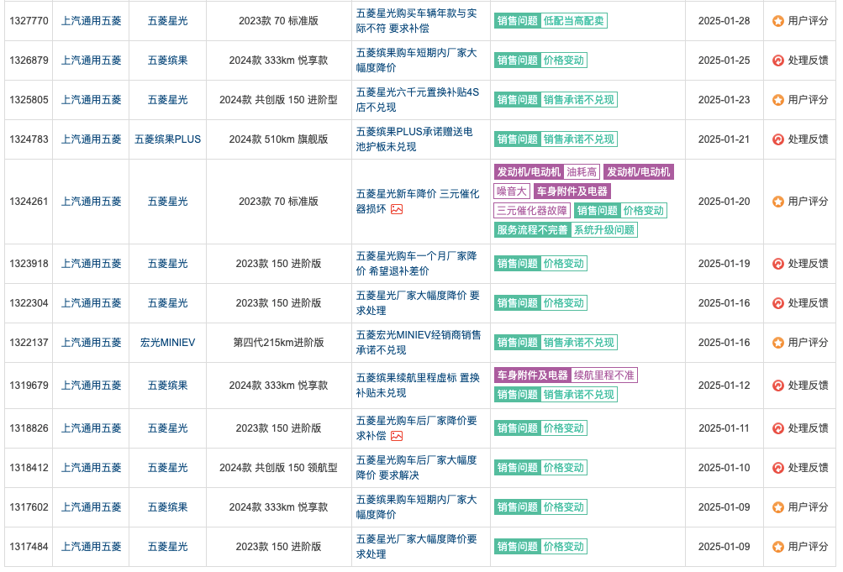Open complaint 五菱星光六千元置换补贴4S店不兑现
This screenshot has height=572, width=843.
(417, 100)
